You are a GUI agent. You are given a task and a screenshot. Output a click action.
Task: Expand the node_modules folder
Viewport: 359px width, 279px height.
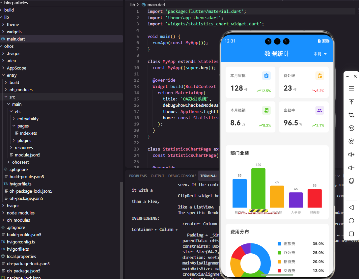click(x=3, y=213)
